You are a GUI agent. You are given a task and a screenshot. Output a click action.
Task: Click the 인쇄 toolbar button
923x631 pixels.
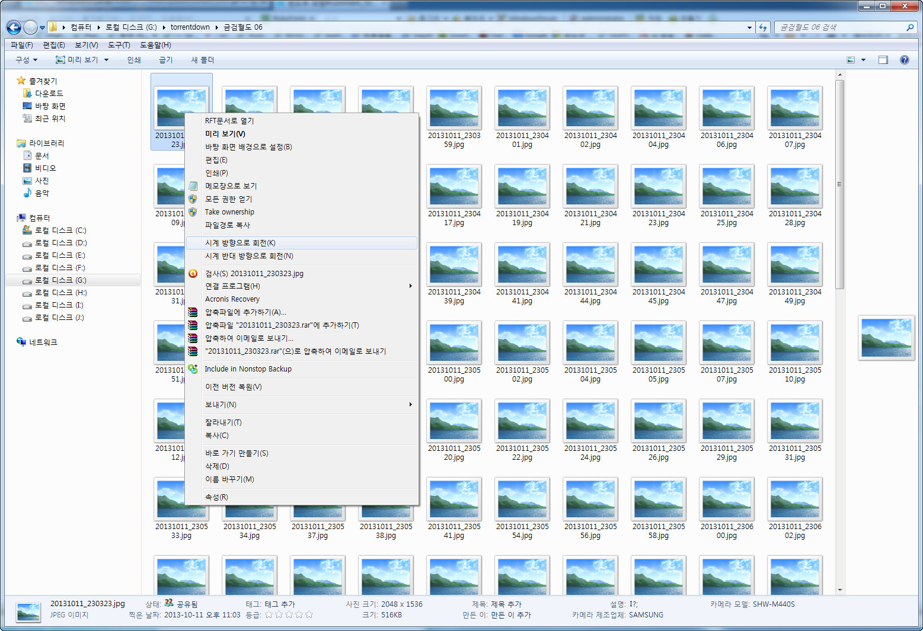tap(134, 60)
